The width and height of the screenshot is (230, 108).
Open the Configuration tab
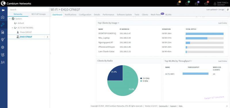point(85,15)
